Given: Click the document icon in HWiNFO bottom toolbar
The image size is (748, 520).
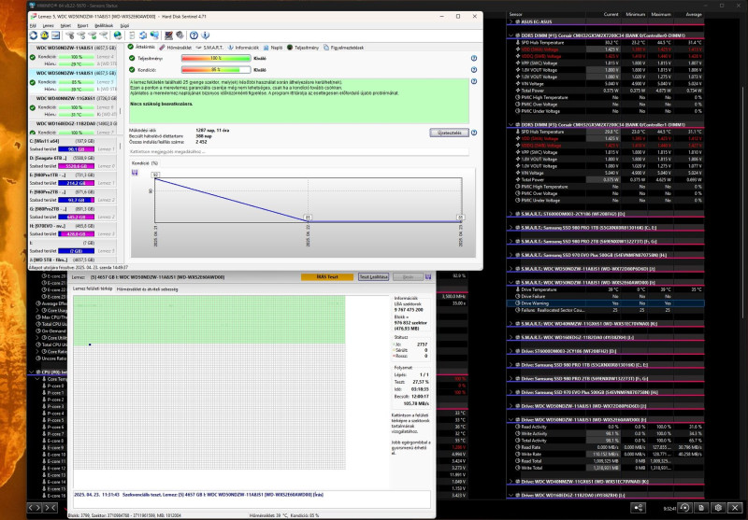Looking at the screenshot, I should (x=700, y=508).
